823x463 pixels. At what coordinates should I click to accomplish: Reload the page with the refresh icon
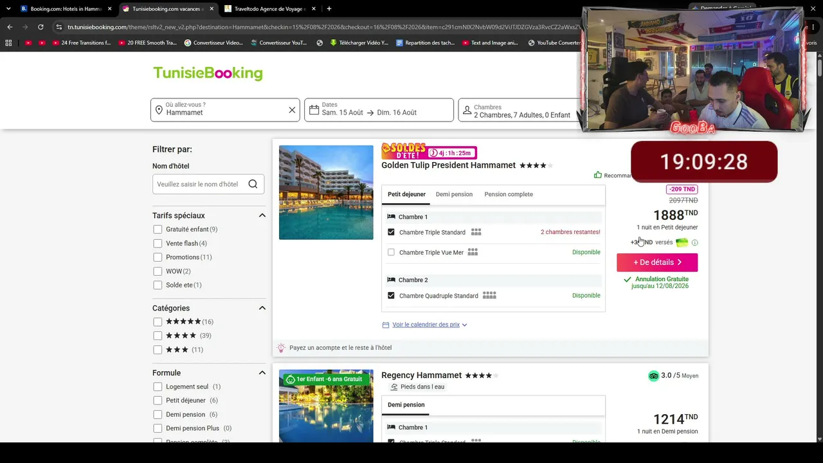(x=41, y=27)
